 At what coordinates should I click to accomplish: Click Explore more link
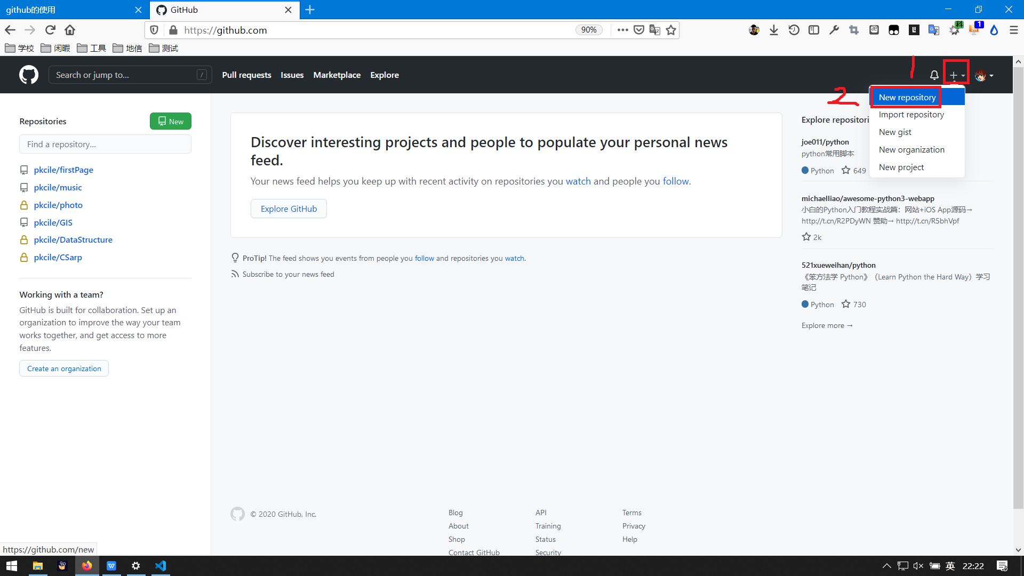click(827, 325)
